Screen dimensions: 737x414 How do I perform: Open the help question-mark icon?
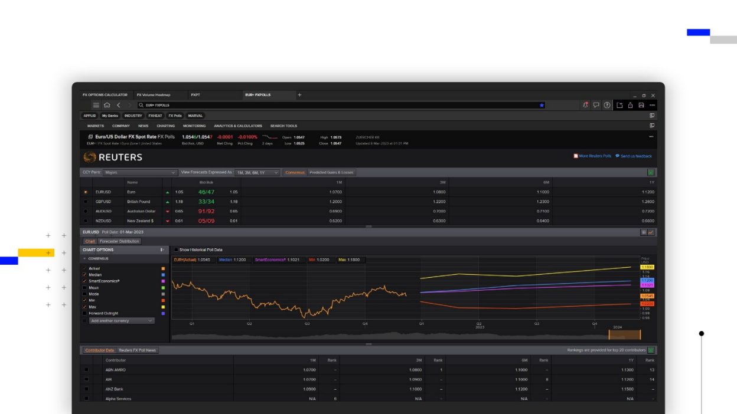click(x=607, y=105)
